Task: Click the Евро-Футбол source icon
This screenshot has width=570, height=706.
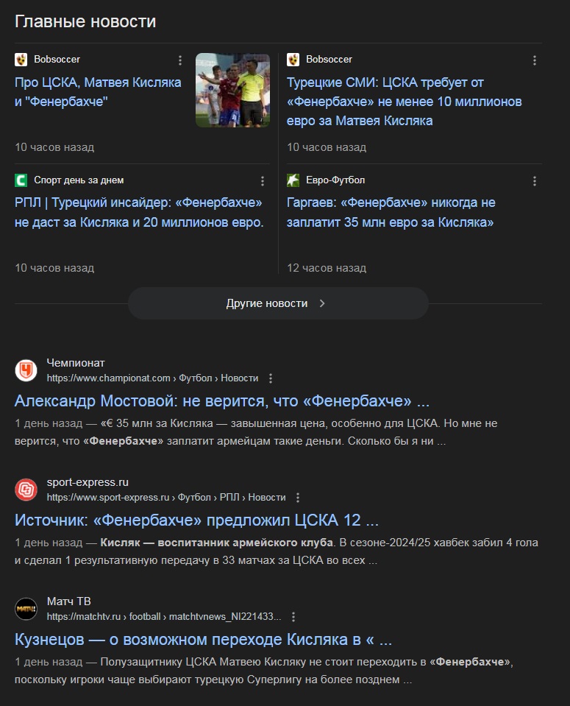Action: click(x=293, y=180)
